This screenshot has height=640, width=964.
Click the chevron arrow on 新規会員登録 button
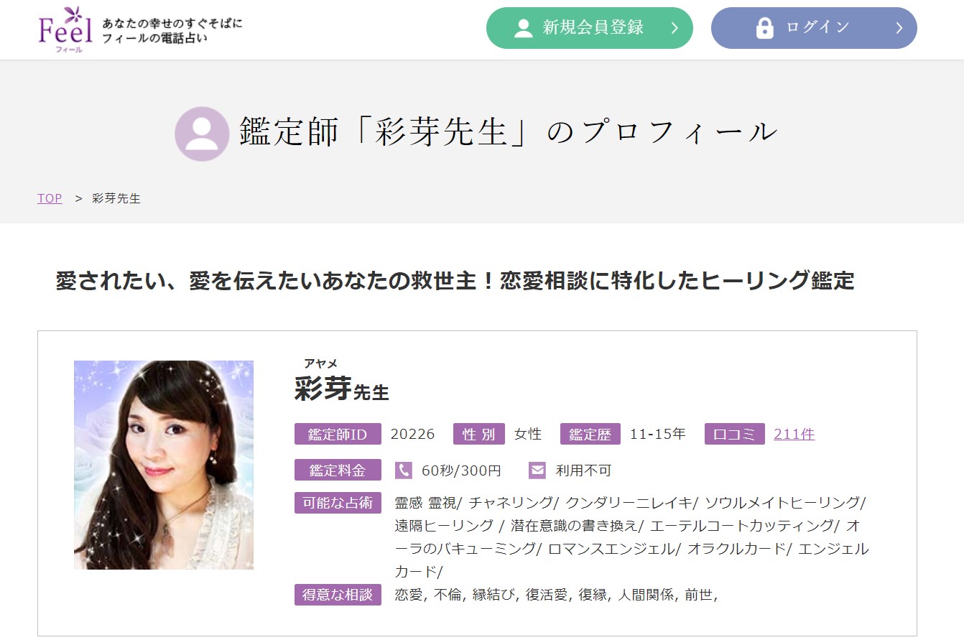point(674,28)
